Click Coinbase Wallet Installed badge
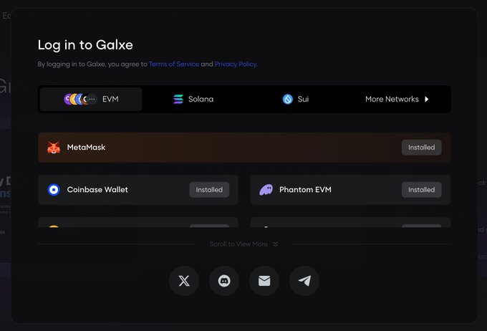Screen dimensions: 487x331 point(209,190)
